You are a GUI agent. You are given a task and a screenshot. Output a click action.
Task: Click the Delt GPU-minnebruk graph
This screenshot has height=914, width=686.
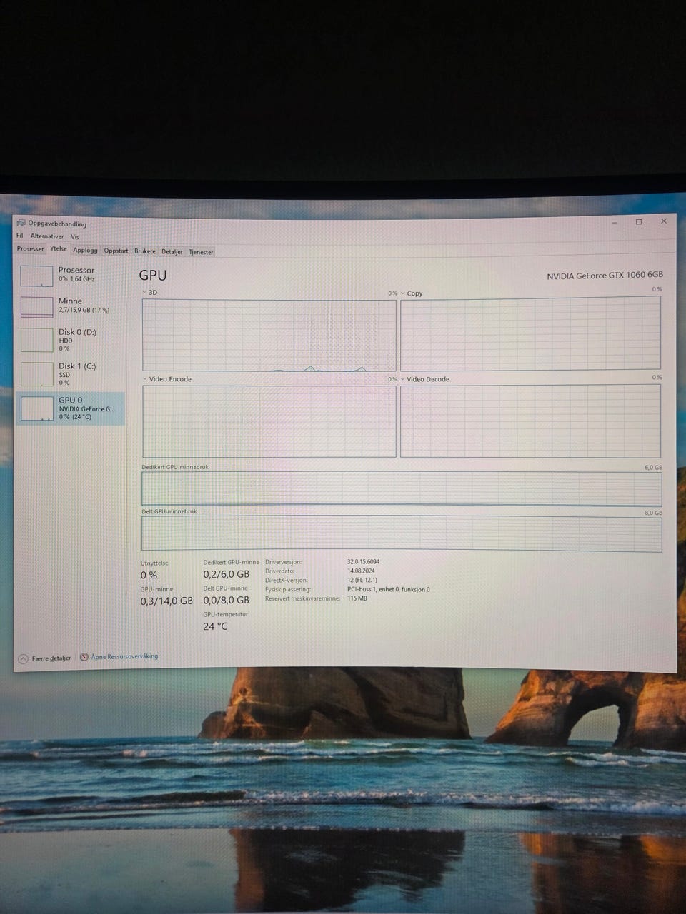pos(402,534)
